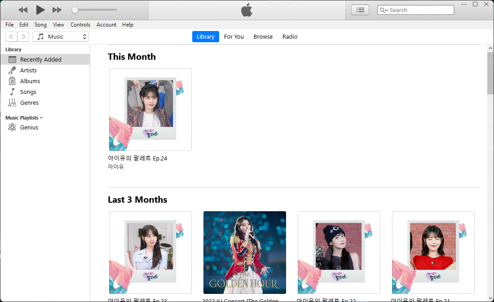
Task: Click the vertical scrollbar thumb
Action: pos(490,73)
